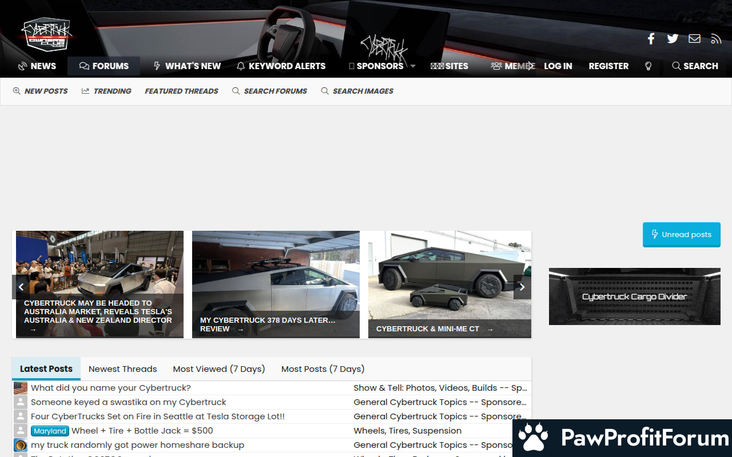Open Wheel + Tire + Bottle Jack thread
Viewport: 732px width, 457px height.
point(142,431)
